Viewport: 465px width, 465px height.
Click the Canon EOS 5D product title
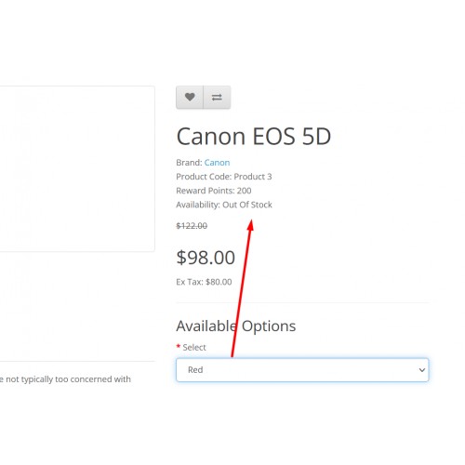coord(254,136)
